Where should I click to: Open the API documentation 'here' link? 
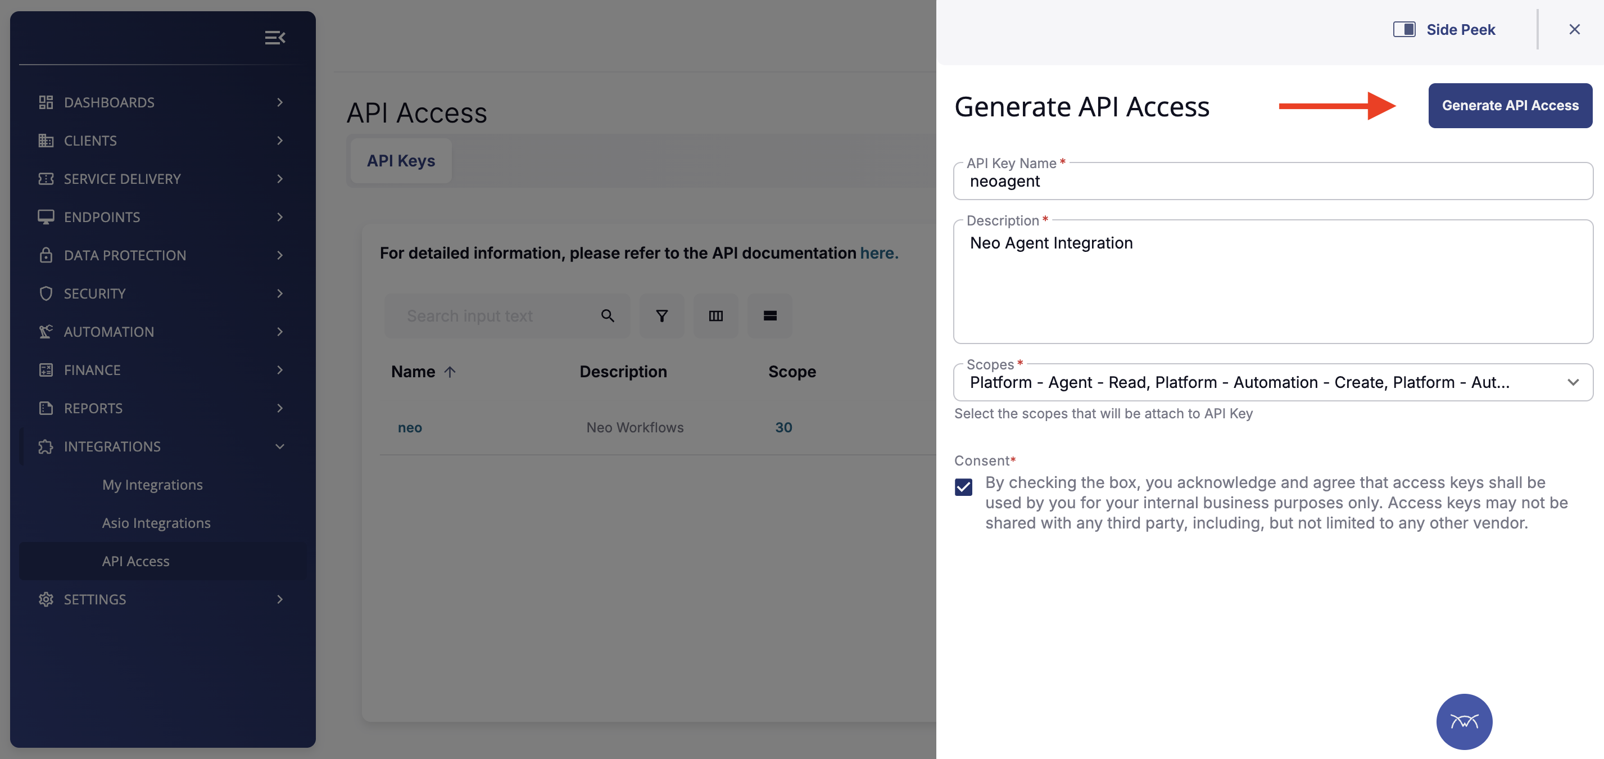[878, 253]
